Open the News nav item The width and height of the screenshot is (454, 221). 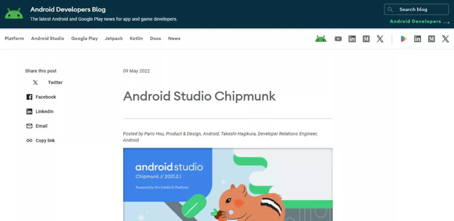(x=174, y=38)
